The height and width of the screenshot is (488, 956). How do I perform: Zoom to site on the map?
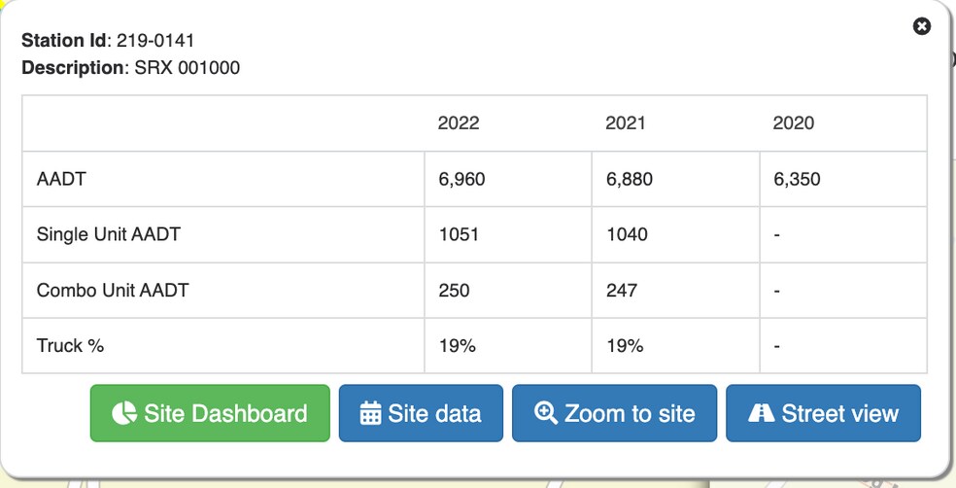(x=615, y=413)
